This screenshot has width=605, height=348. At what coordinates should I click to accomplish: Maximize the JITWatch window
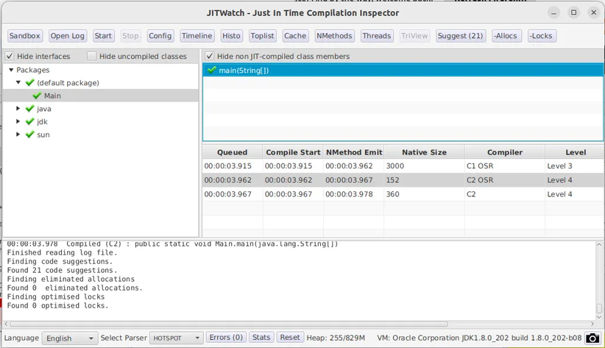pos(574,13)
